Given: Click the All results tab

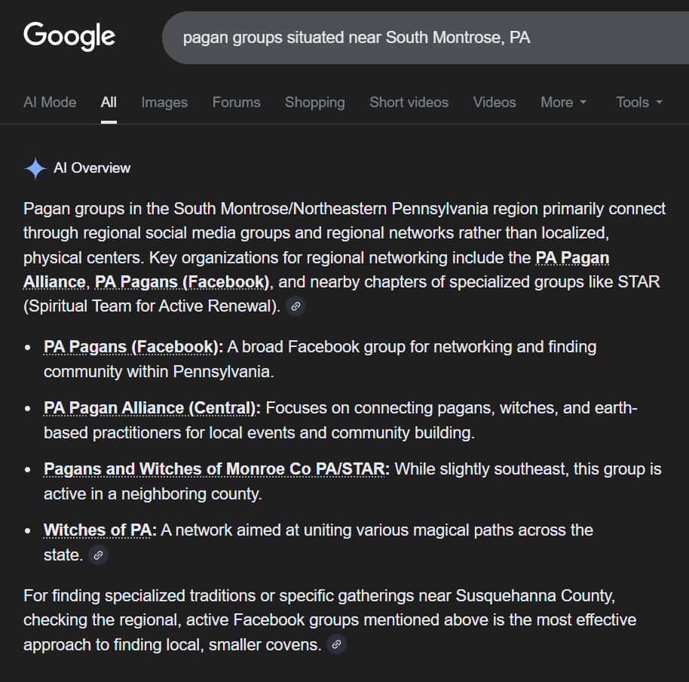Looking at the screenshot, I should (109, 103).
